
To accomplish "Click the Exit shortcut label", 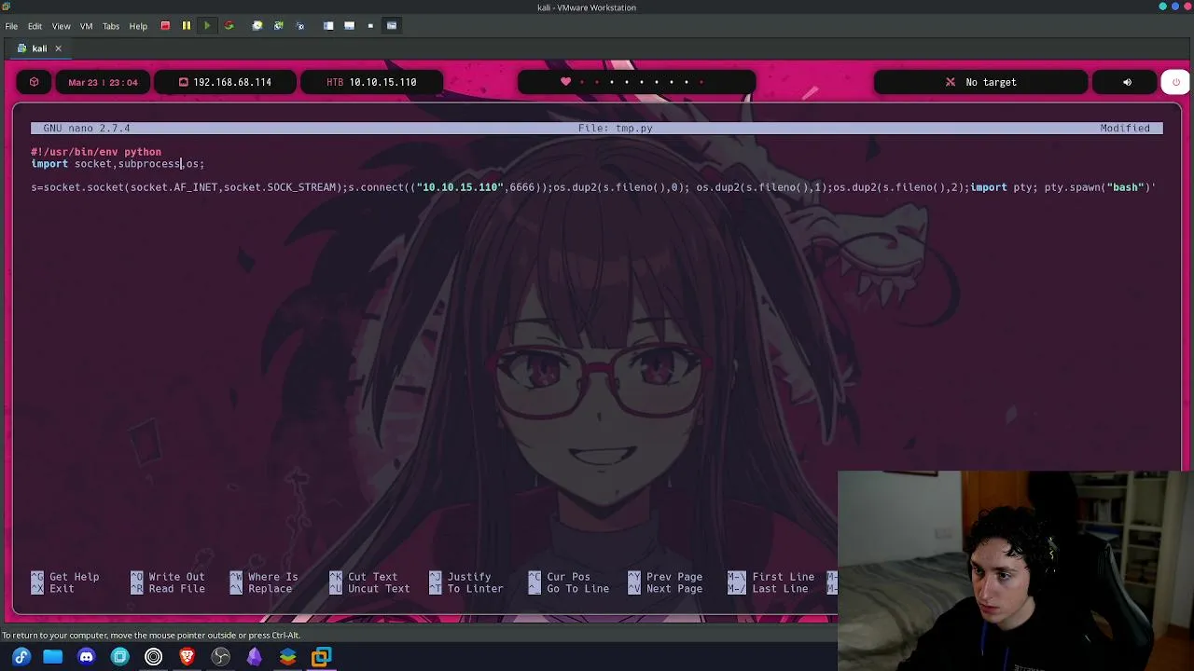I will click(62, 589).
